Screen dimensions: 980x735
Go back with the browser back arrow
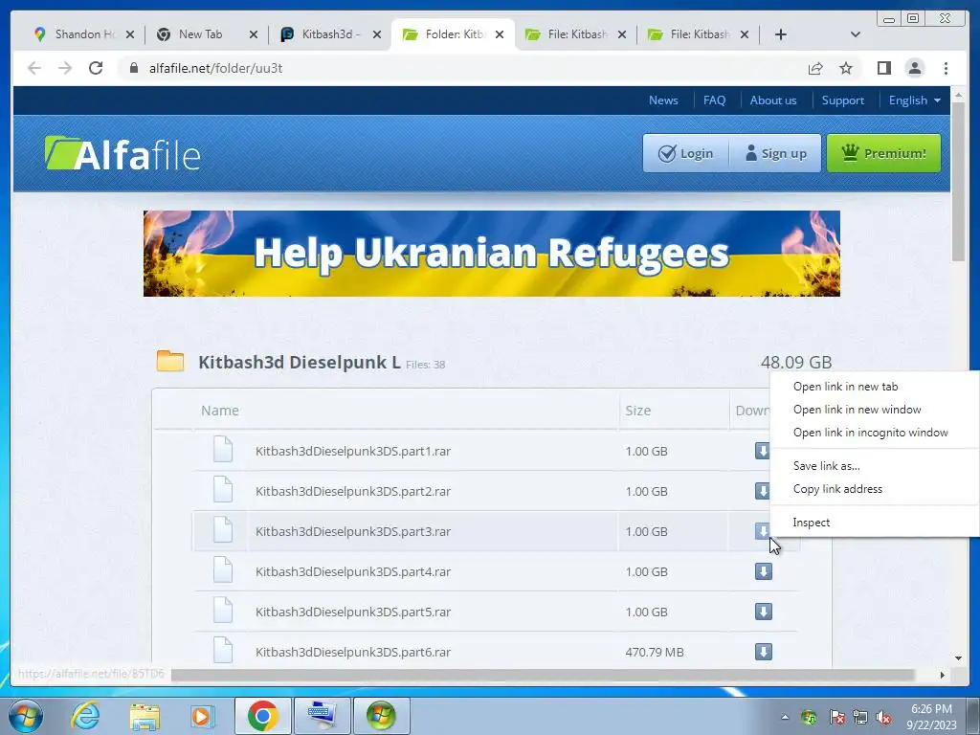(x=33, y=68)
